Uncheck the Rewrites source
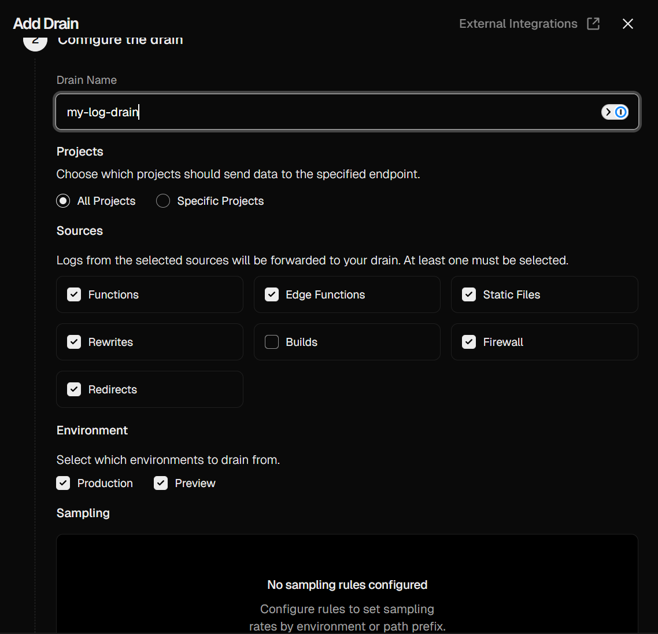 tap(74, 342)
